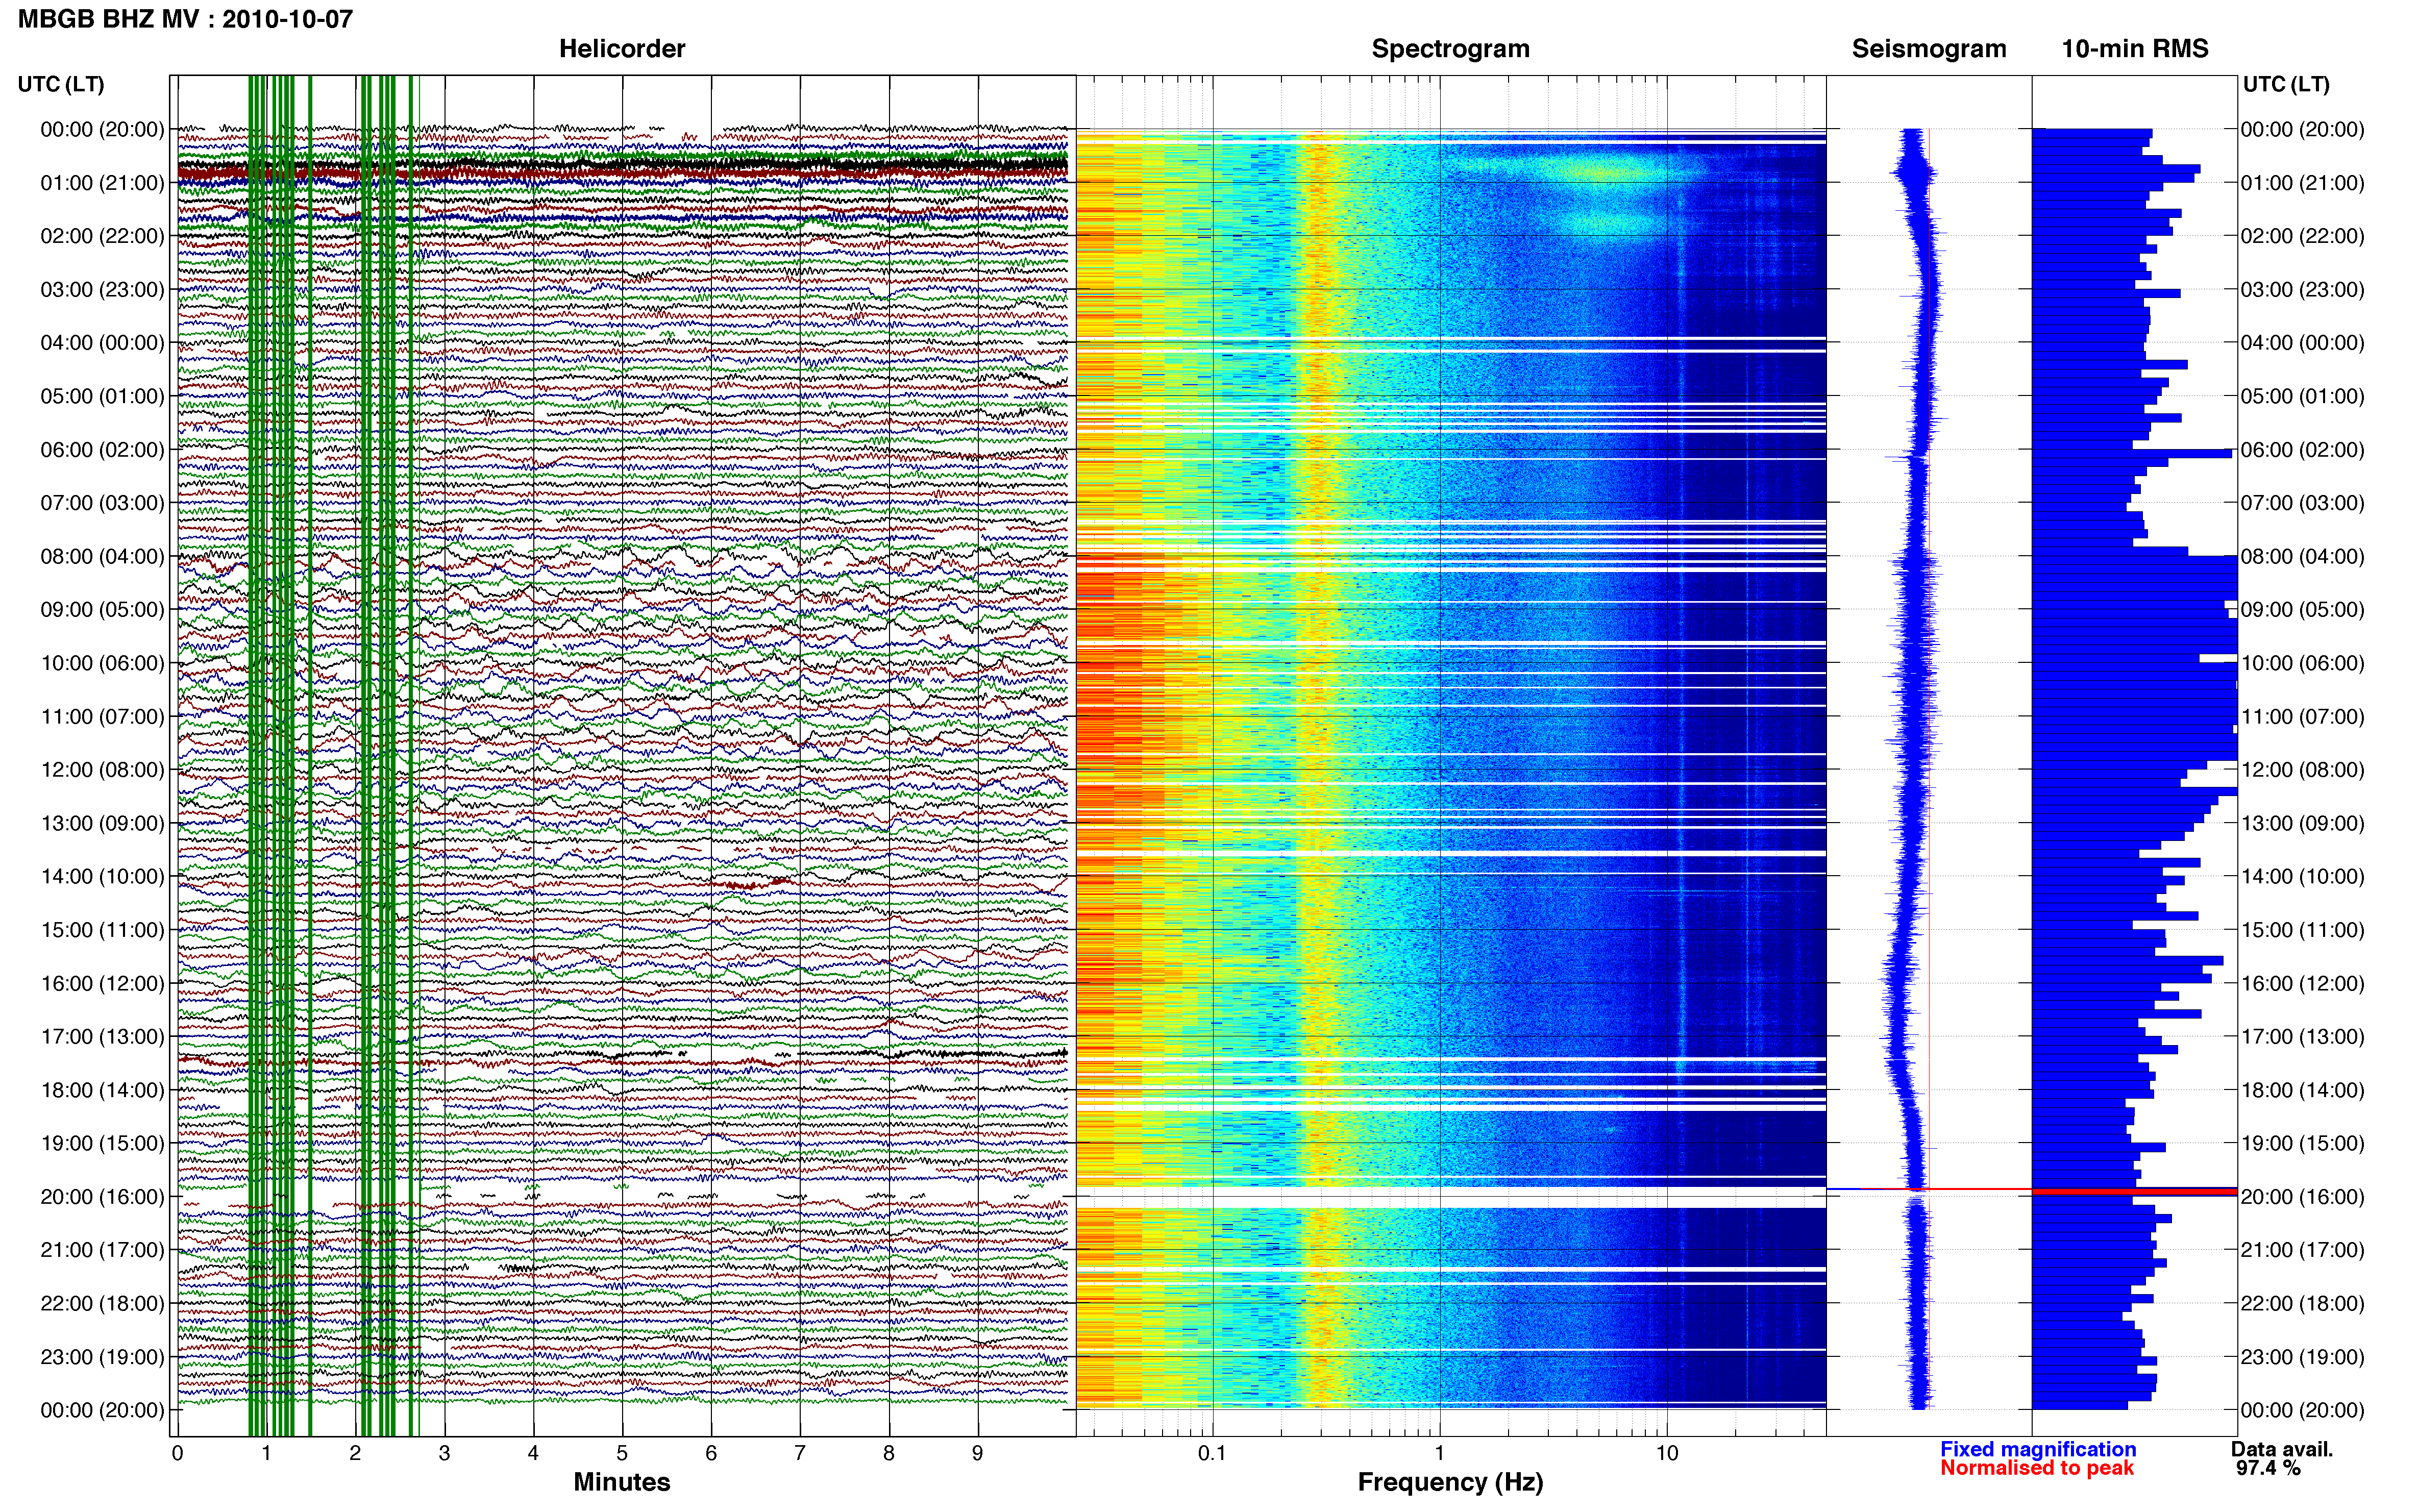This screenshot has width=2419, height=1512.
Task: Click left time label '18:00 (14:00)'
Action: pos(102,1090)
